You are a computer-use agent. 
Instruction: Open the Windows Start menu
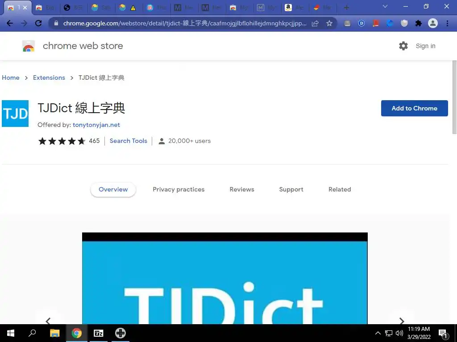tap(11, 333)
